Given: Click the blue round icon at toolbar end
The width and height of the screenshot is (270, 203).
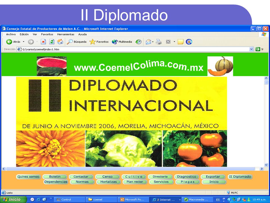Looking at the screenshot, I should click(189, 42).
